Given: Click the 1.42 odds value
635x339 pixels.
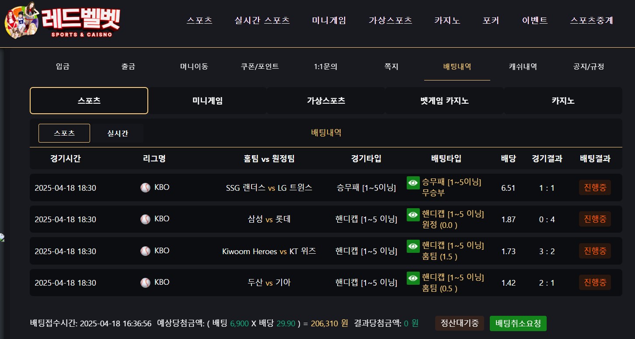Looking at the screenshot, I should pyautogui.click(x=508, y=283).
